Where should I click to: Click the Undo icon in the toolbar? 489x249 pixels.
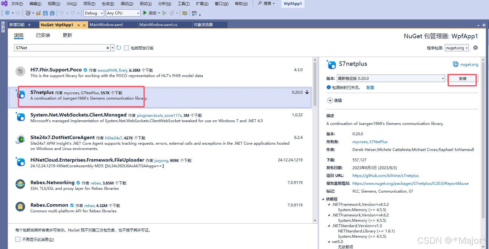[61, 13]
